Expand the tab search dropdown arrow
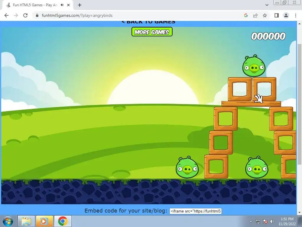 pyautogui.click(x=267, y=5)
